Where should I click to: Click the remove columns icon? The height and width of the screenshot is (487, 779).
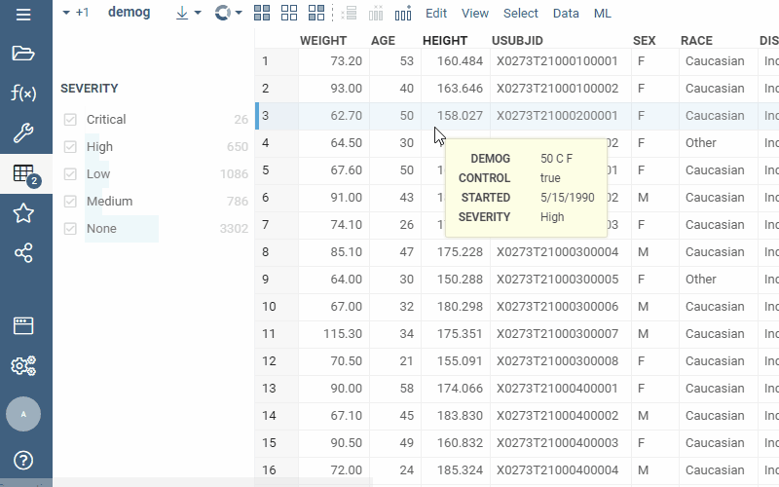point(376,13)
